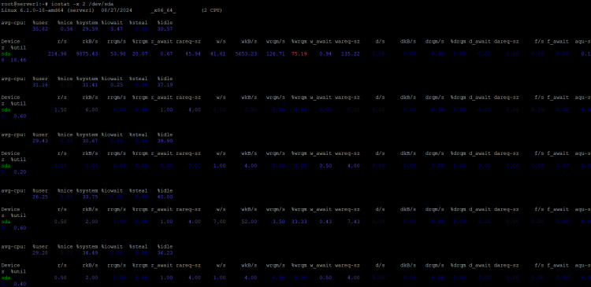Click the %util value 18.46
591x287 pixels.
click(18, 61)
